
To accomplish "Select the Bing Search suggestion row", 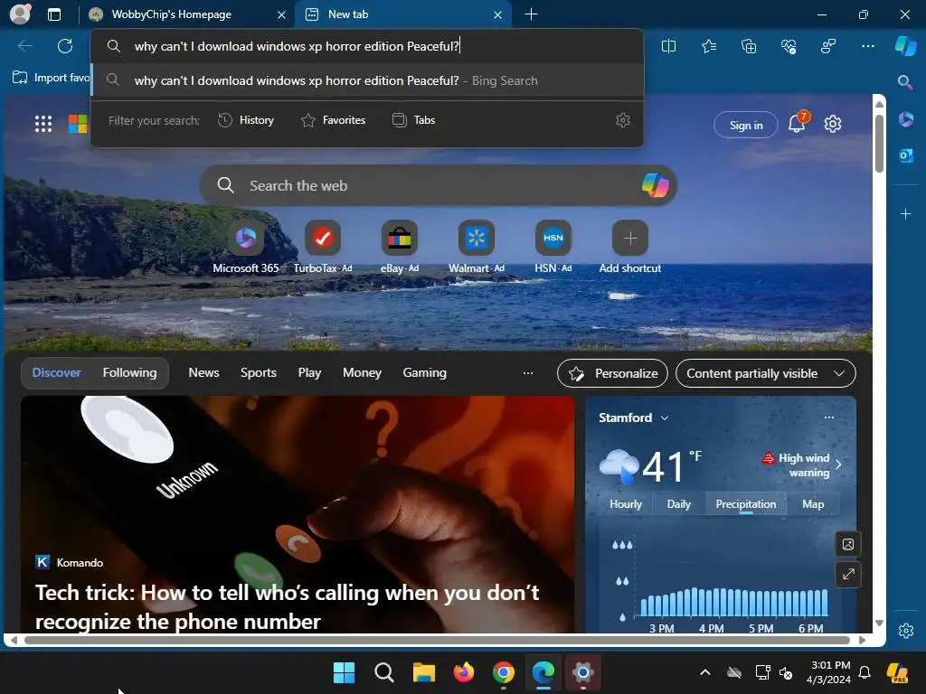I will (x=367, y=80).
